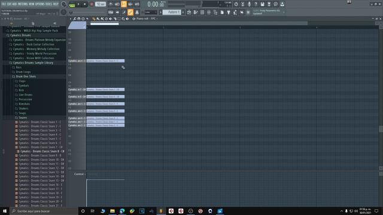Click the Stop transport button
383x215 pixels.
[85, 4]
